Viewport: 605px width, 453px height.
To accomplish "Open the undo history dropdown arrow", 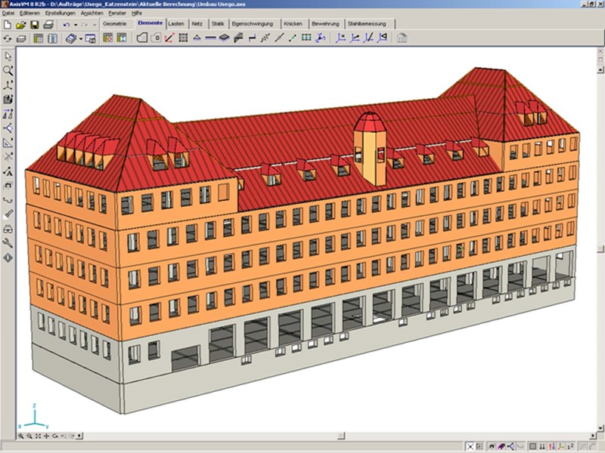I will pyautogui.click(x=77, y=25).
